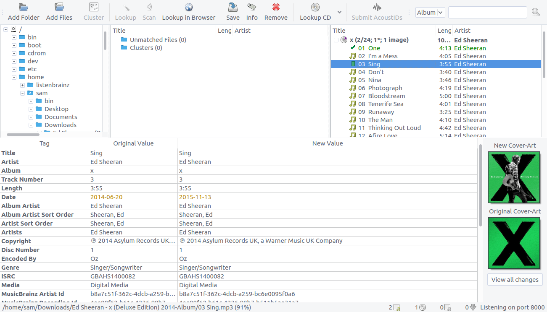This screenshot has width=547, height=312.
Task: Open the Album search type dropdown
Action: coord(430,13)
